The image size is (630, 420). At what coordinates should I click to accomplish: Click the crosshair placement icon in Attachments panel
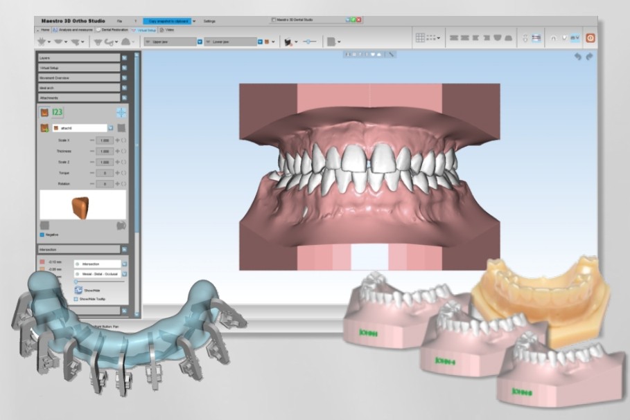[x=122, y=113]
